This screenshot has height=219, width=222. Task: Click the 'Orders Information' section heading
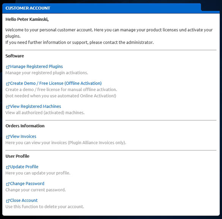[x=25, y=126]
